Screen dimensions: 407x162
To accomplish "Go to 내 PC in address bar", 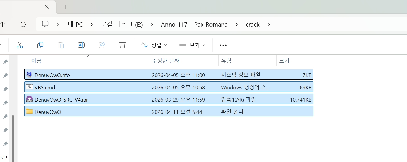I will pos(75,25).
